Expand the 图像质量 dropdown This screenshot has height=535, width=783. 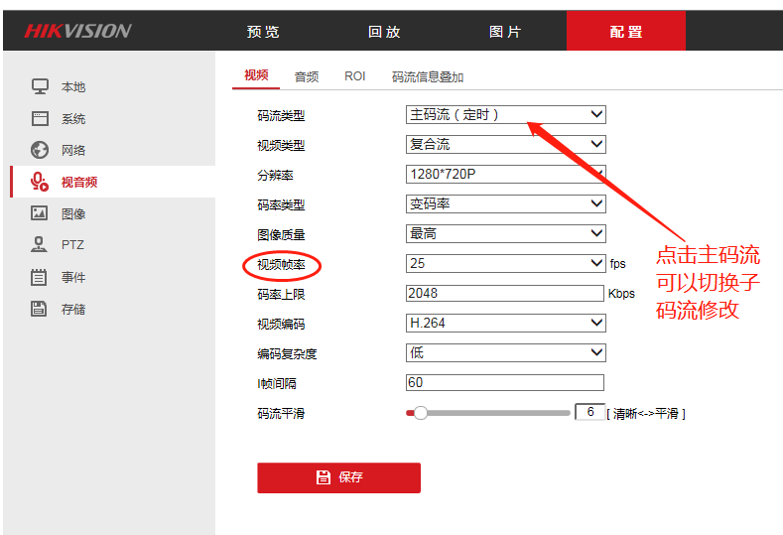[505, 234]
